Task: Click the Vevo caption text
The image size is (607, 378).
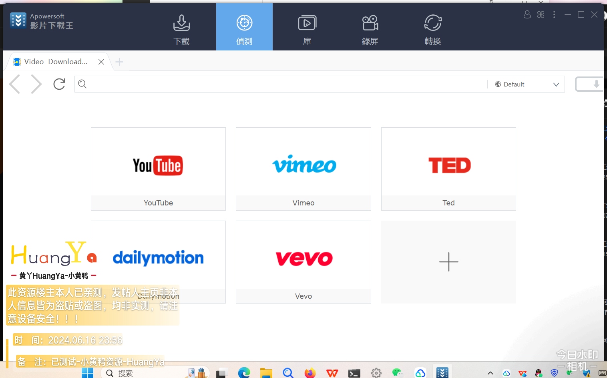Action: click(x=303, y=296)
